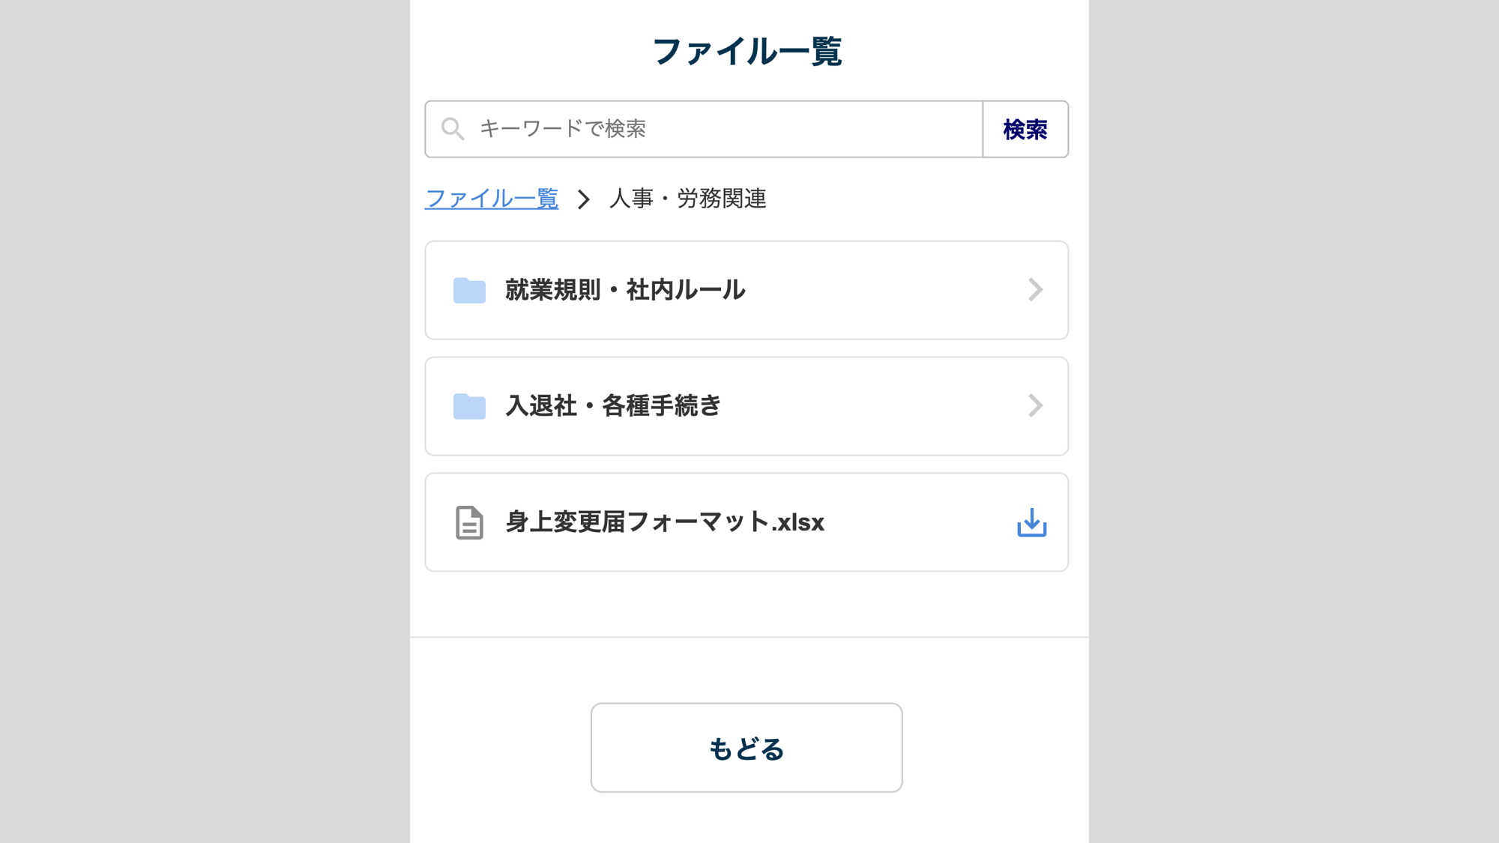Click the breadcrumb separator arrow
The width and height of the screenshot is (1499, 843).
point(583,199)
